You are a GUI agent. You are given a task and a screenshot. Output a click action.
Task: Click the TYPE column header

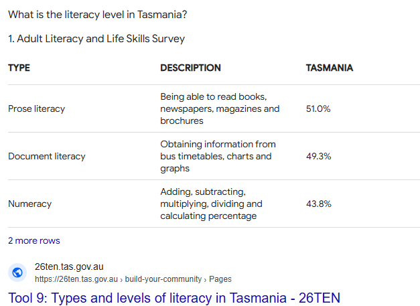[19, 68]
